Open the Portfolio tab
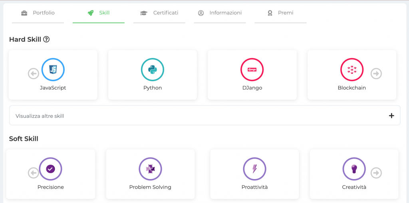 point(38,13)
